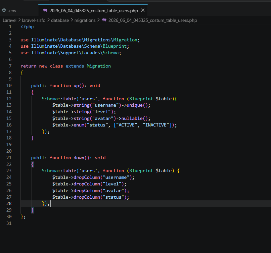The height and width of the screenshot is (253, 271).
Task: Click the highlighted opening brace on line 22
Action: pyautogui.click(x=32, y=164)
